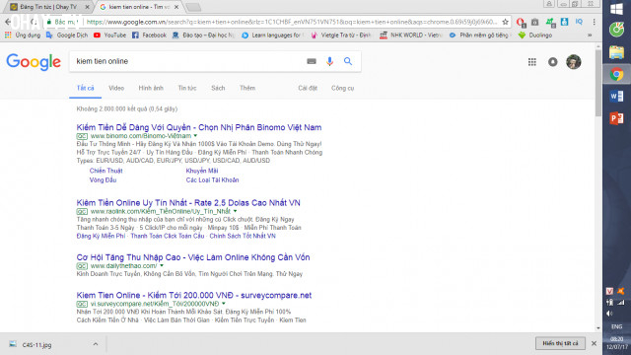Click the blue magnifier search button
The image size is (631, 355).
pyautogui.click(x=348, y=61)
